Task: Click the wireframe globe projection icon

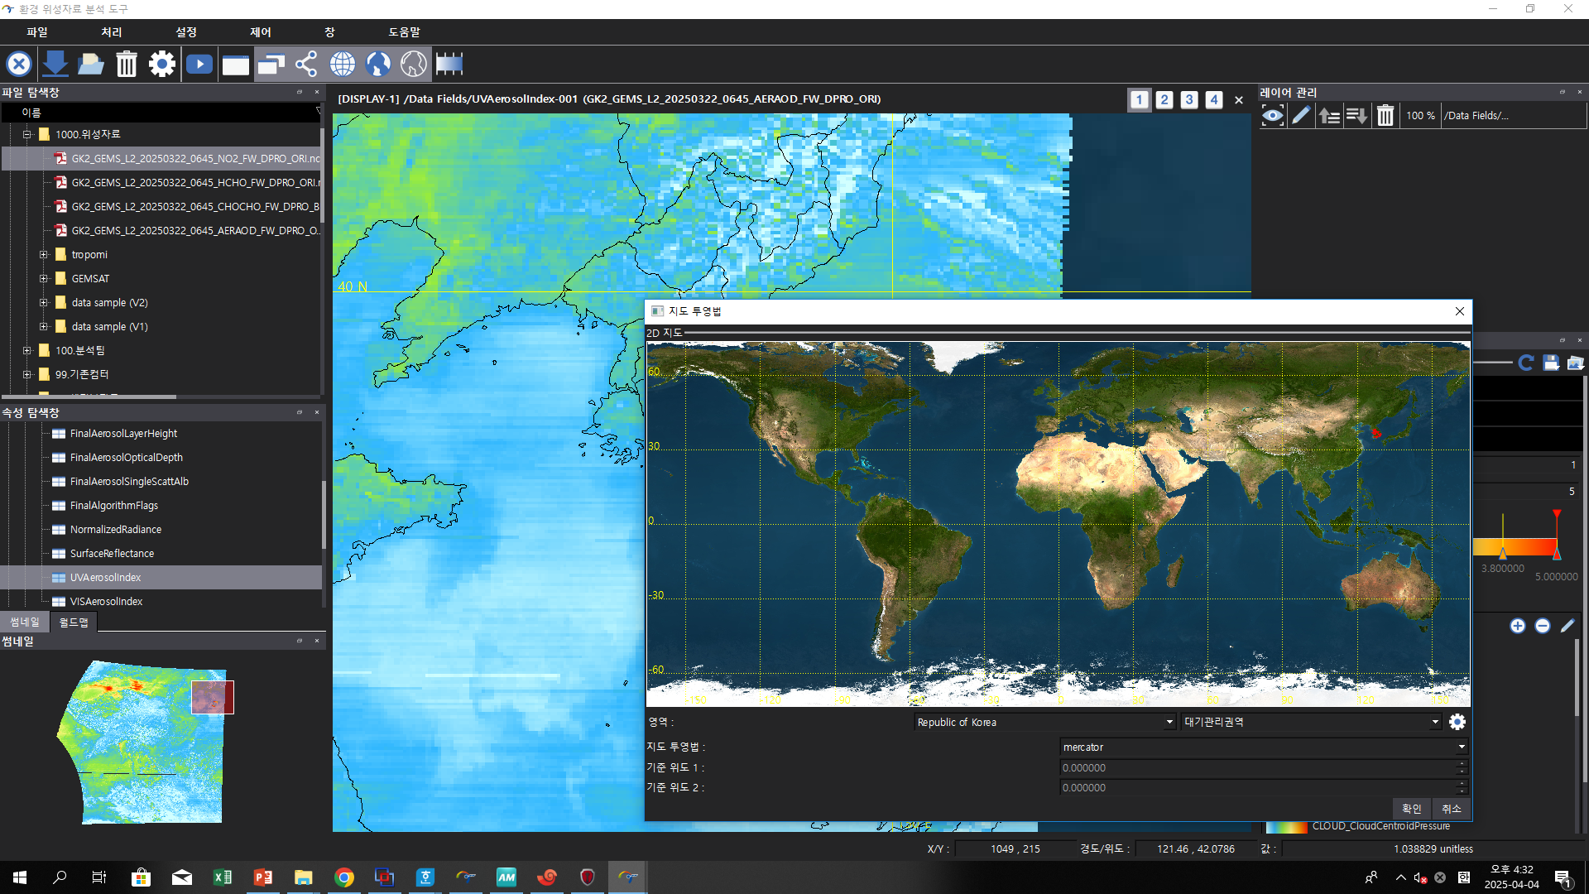Action: (x=342, y=64)
